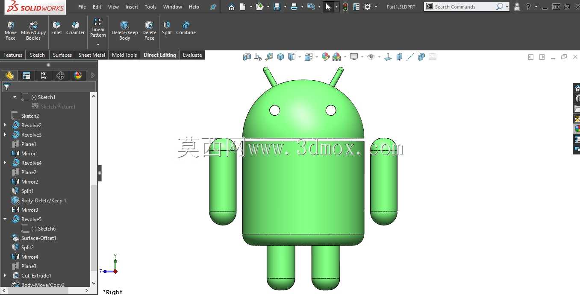
Task: Expand the Revolve2 feature node
Action: [x=5, y=125]
